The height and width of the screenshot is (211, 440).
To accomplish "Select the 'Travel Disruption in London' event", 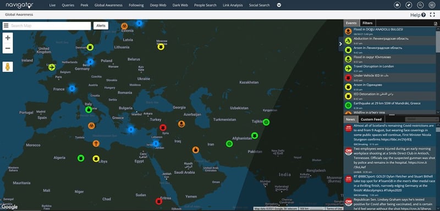I will [390, 68].
